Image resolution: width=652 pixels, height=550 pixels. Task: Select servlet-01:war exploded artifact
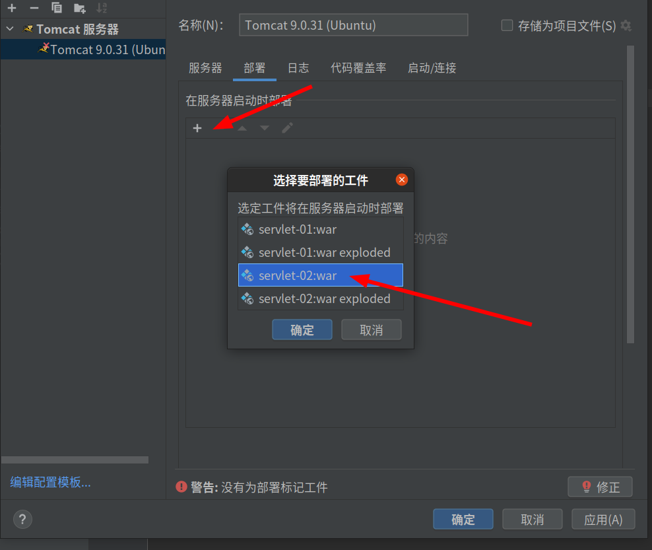(321, 252)
